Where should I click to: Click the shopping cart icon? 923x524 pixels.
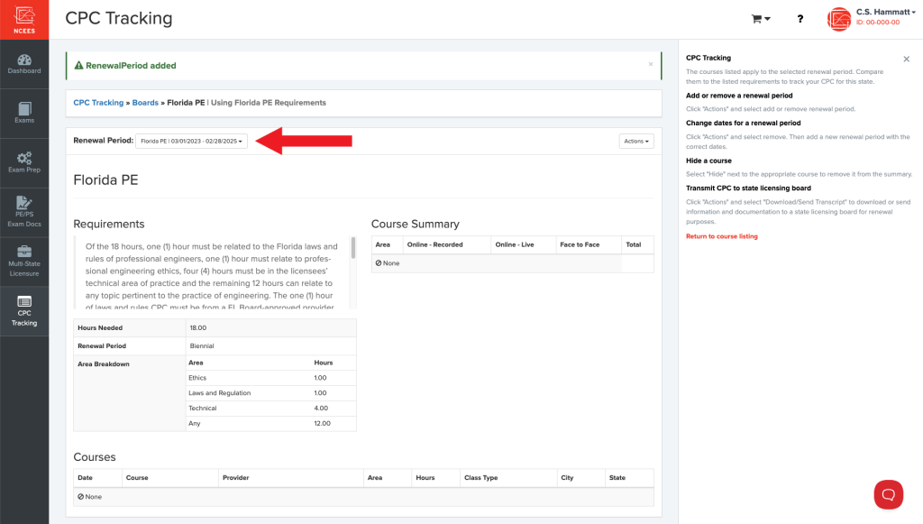coord(755,18)
